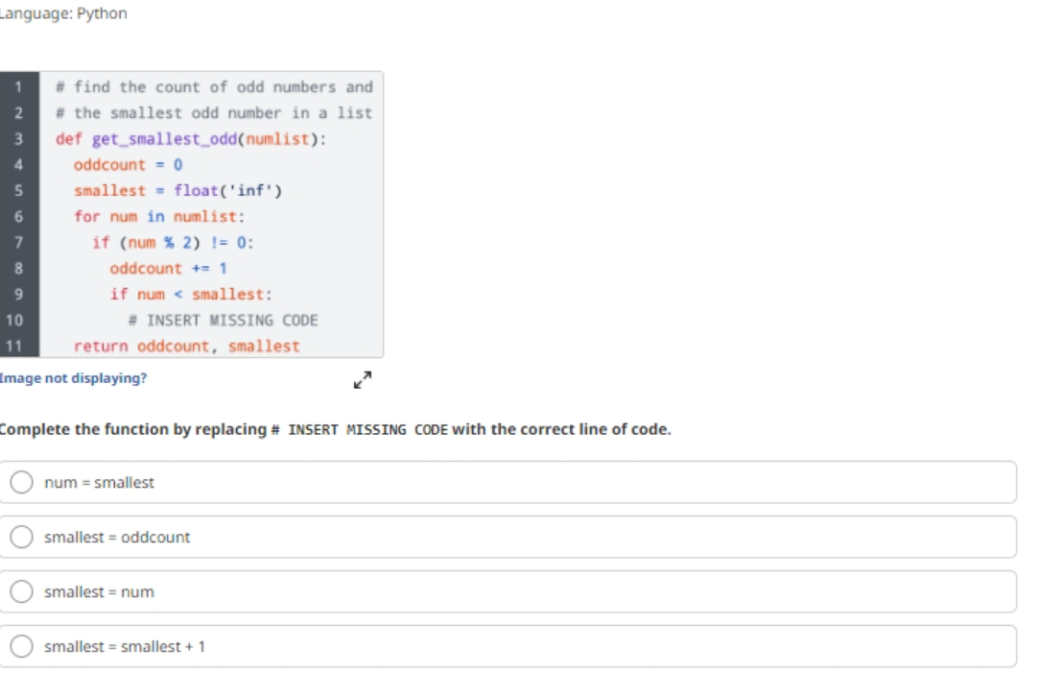Click the 'smallest = float('inf')' code line
Image resolution: width=1040 pixels, height=674 pixels.
[177, 190]
